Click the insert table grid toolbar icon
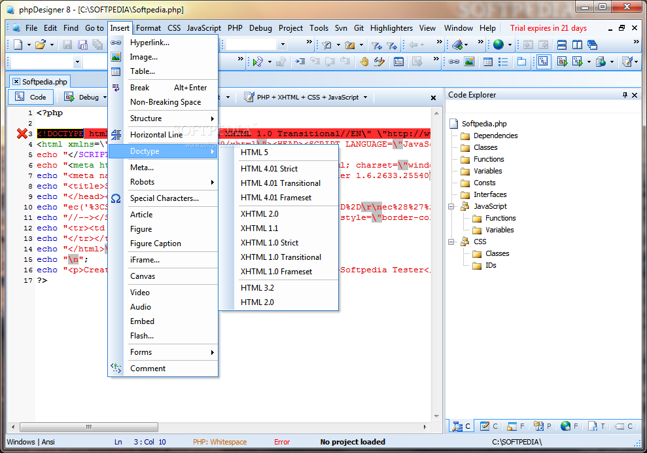This screenshot has height=453, width=647. click(488, 62)
